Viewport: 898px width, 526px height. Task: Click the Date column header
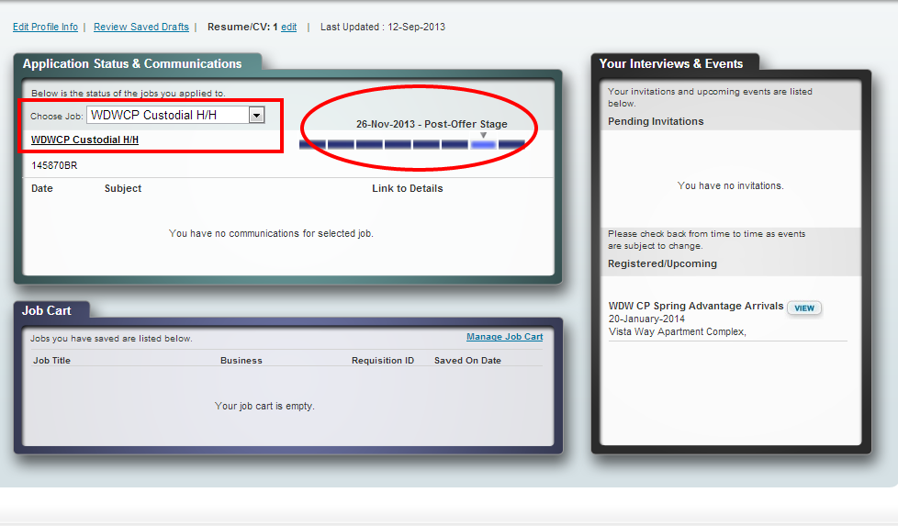pyautogui.click(x=42, y=188)
